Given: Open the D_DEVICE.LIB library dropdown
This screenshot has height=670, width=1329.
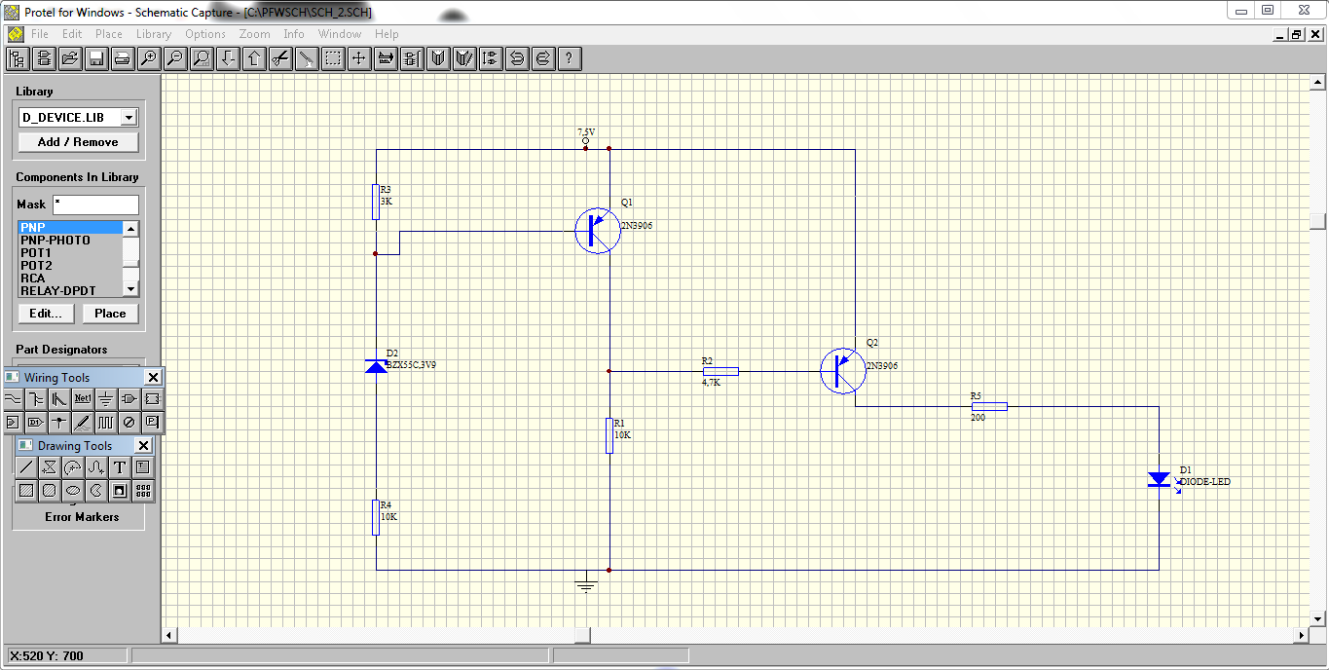Looking at the screenshot, I should (x=129, y=118).
